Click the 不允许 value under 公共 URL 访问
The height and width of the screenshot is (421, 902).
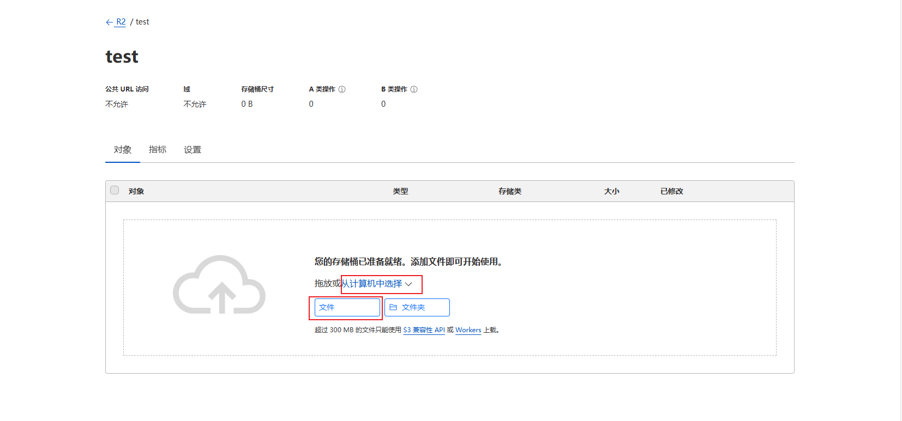point(117,104)
